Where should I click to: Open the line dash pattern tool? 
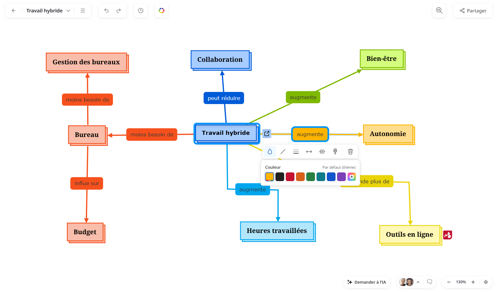(x=296, y=152)
